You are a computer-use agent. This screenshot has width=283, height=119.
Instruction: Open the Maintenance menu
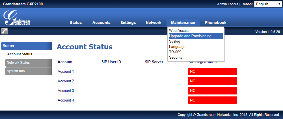[183, 23]
